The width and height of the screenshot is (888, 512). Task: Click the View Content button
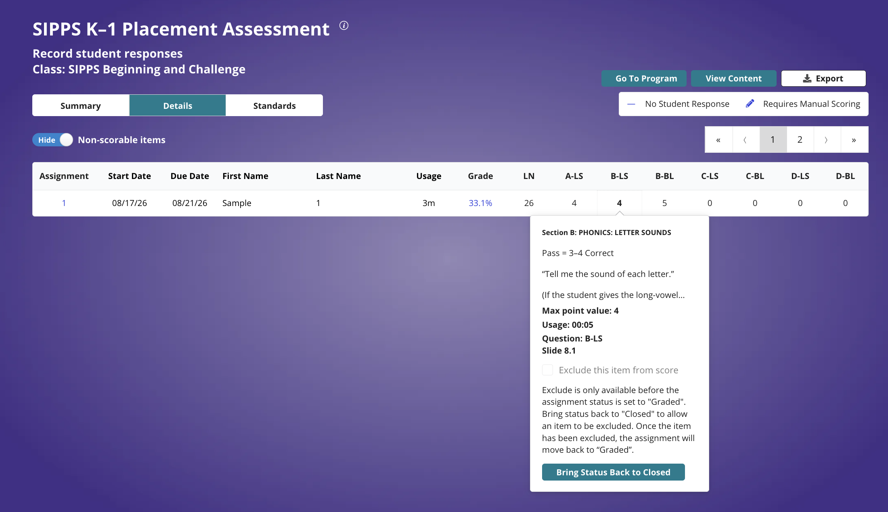[733, 79]
